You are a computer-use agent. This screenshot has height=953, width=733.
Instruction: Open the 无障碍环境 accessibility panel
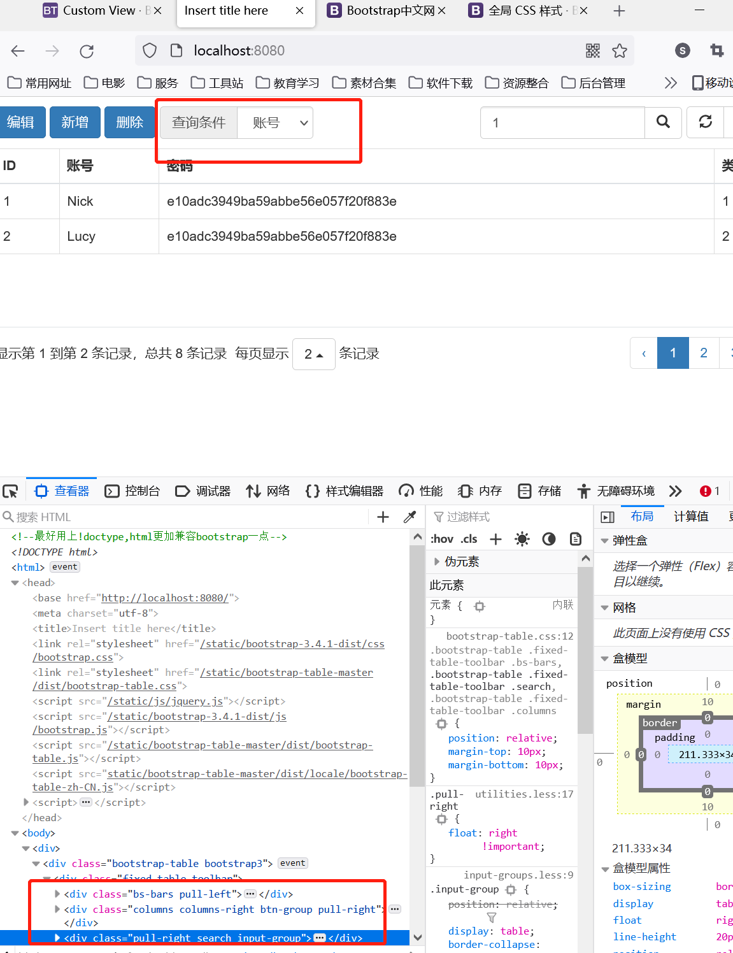click(616, 491)
